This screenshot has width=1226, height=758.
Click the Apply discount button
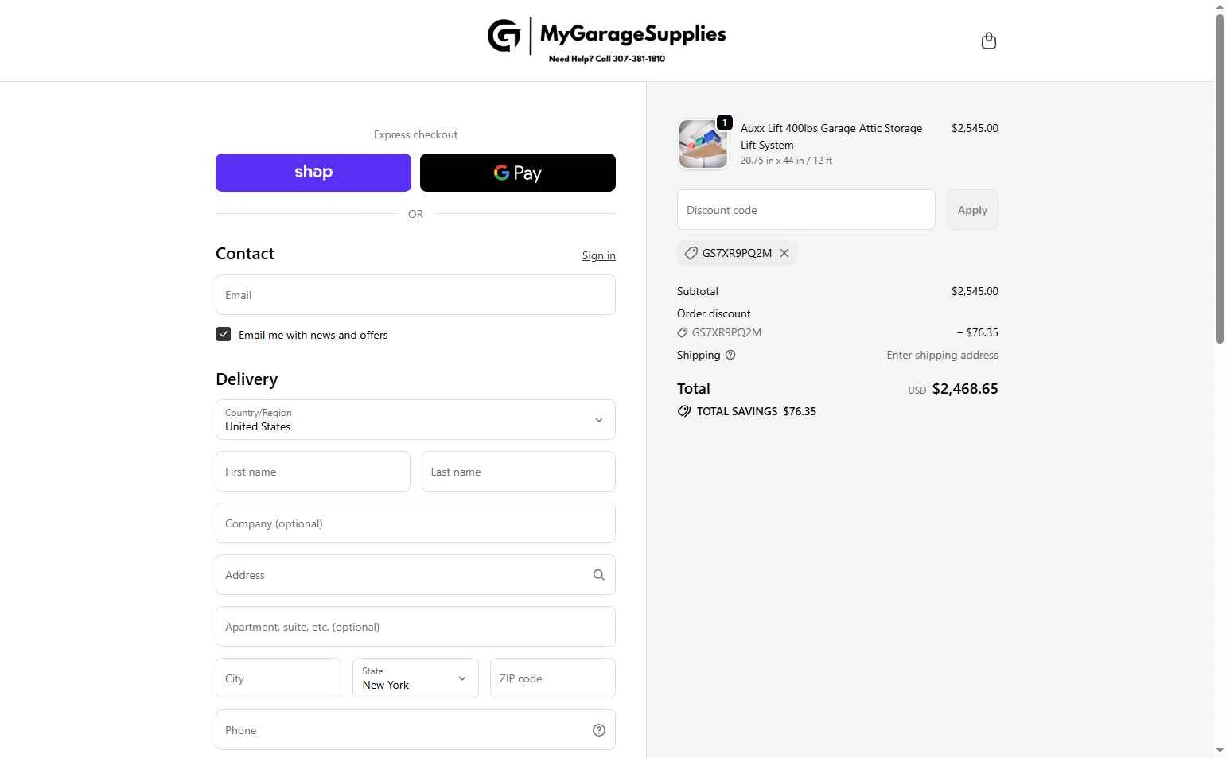[972, 210]
